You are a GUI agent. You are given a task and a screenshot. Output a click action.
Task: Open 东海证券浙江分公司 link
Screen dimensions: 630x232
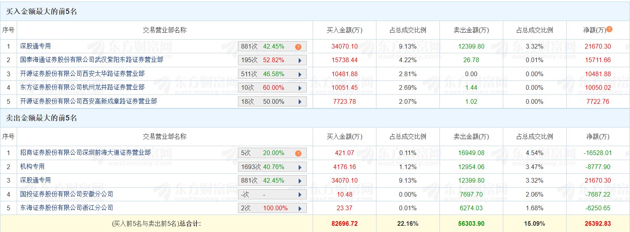66,208
